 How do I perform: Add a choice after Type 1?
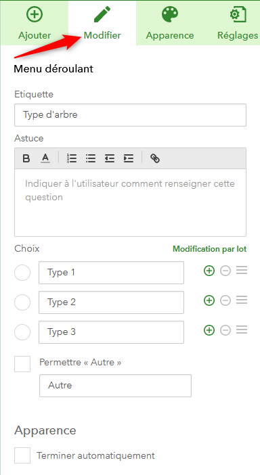pyautogui.click(x=209, y=271)
